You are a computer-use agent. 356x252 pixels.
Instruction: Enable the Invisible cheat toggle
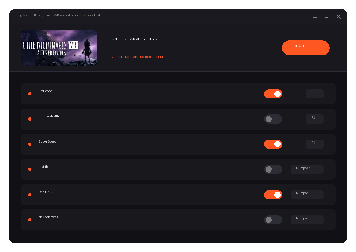273,169
